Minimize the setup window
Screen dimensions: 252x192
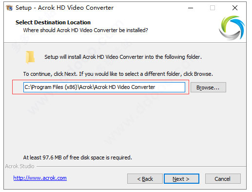pos(191,8)
